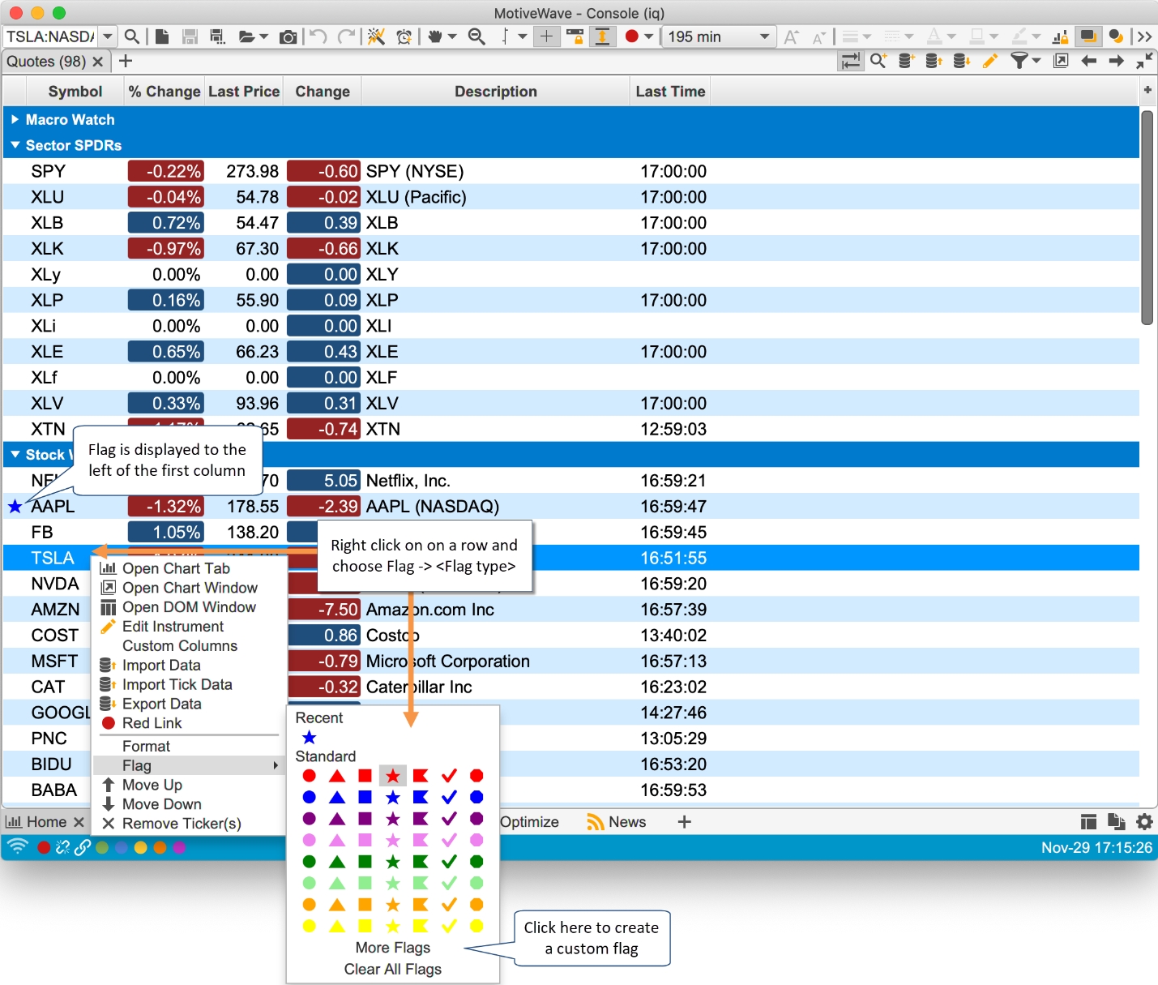Show more toolbar items with chevrons
The image size is (1158, 985).
click(x=1144, y=36)
